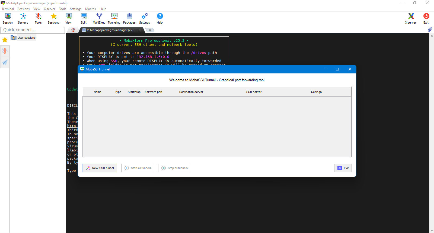Click the home tab icon
Image resolution: width=434 pixels, height=233 pixels.
tap(73, 30)
